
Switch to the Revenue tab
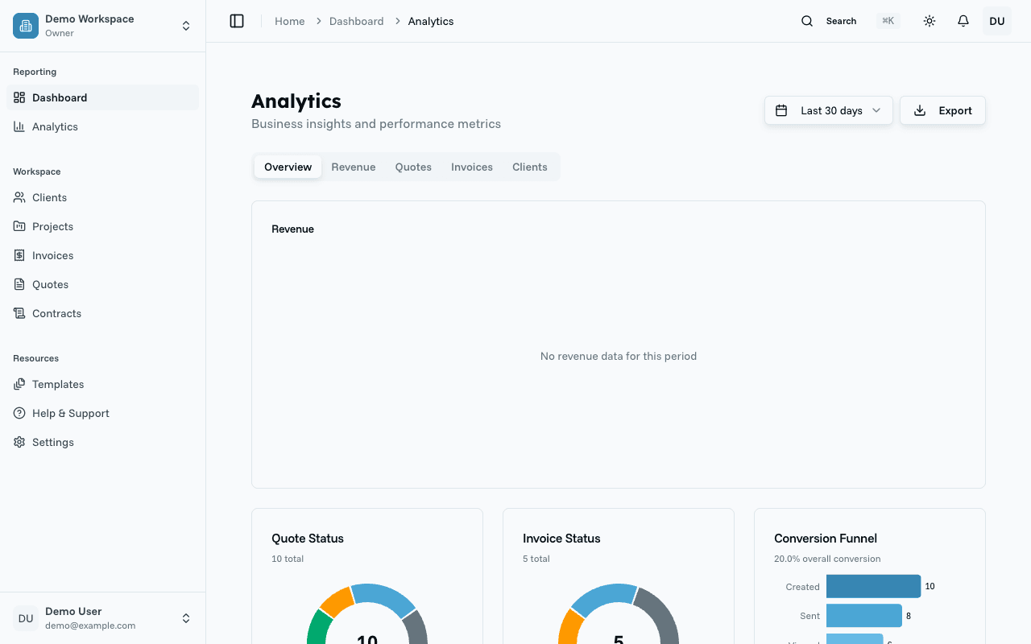click(x=354, y=167)
